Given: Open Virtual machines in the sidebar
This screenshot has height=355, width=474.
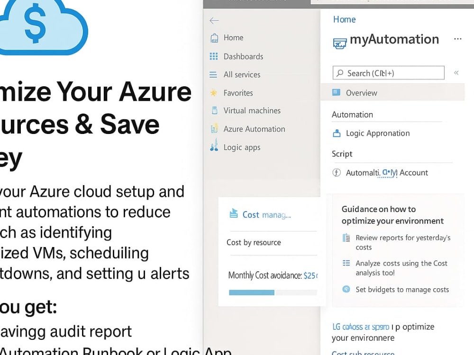Looking at the screenshot, I should click(252, 110).
